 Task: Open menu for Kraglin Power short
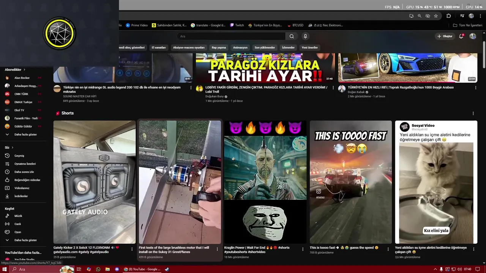303,249
